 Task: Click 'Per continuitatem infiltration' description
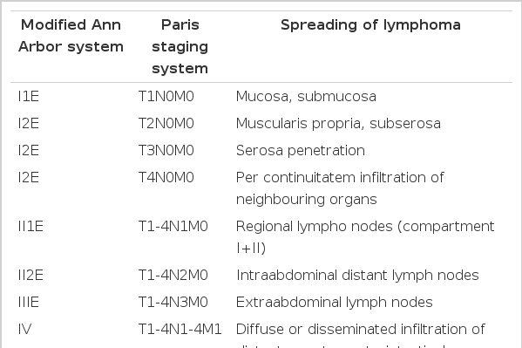click(340, 188)
